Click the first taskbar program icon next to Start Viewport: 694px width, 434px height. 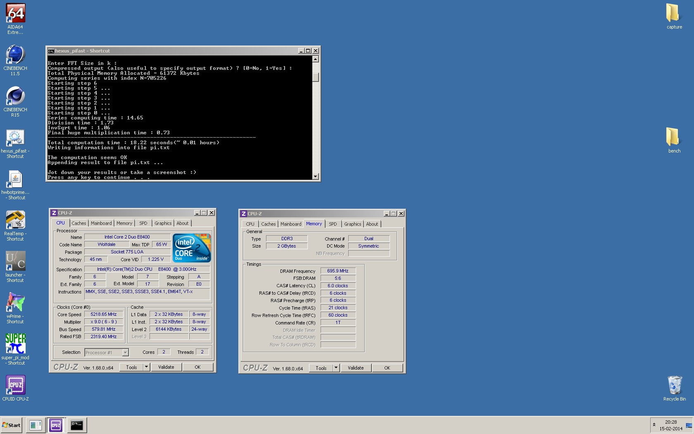[36, 425]
